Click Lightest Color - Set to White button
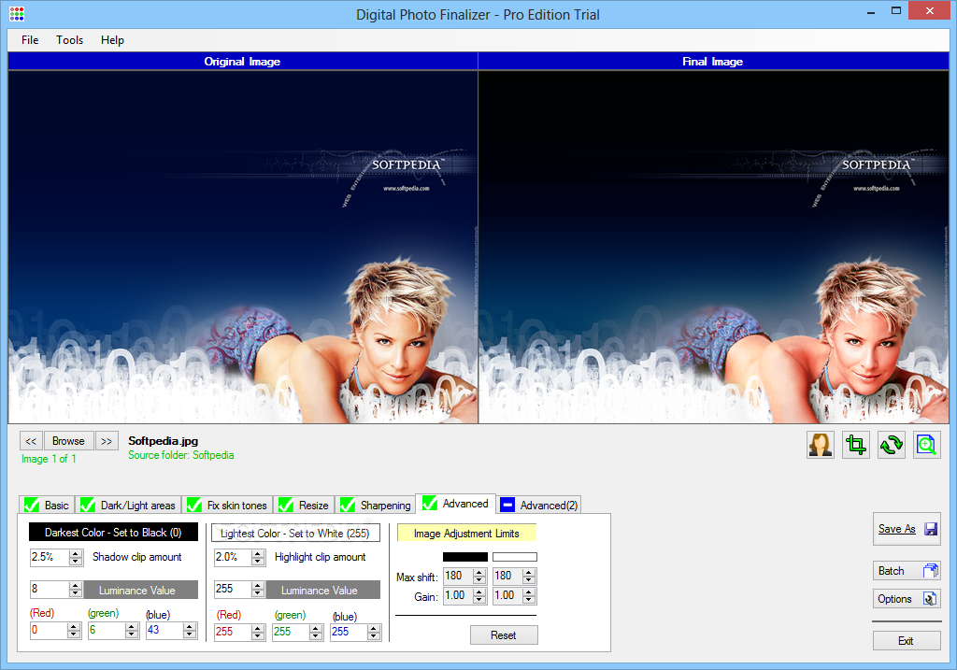957x670 pixels. point(295,533)
